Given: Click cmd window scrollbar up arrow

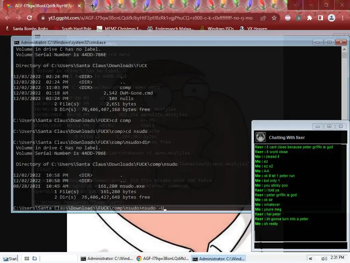Looking at the screenshot, I should 344,49.
